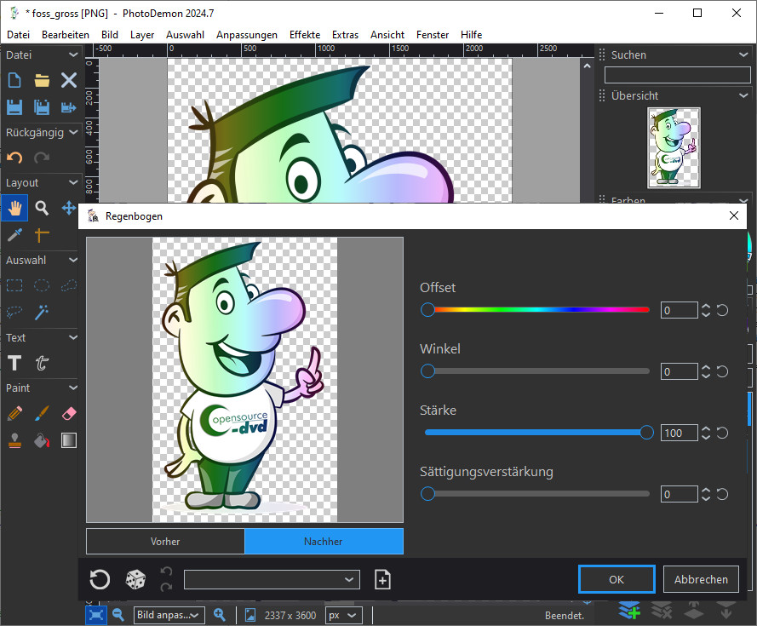Select the Paint bucket fill tool

tap(42, 440)
